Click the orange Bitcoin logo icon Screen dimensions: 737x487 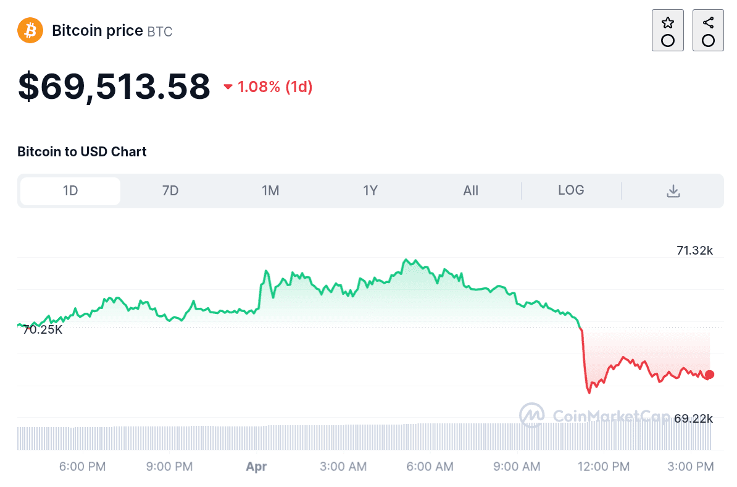(x=30, y=30)
